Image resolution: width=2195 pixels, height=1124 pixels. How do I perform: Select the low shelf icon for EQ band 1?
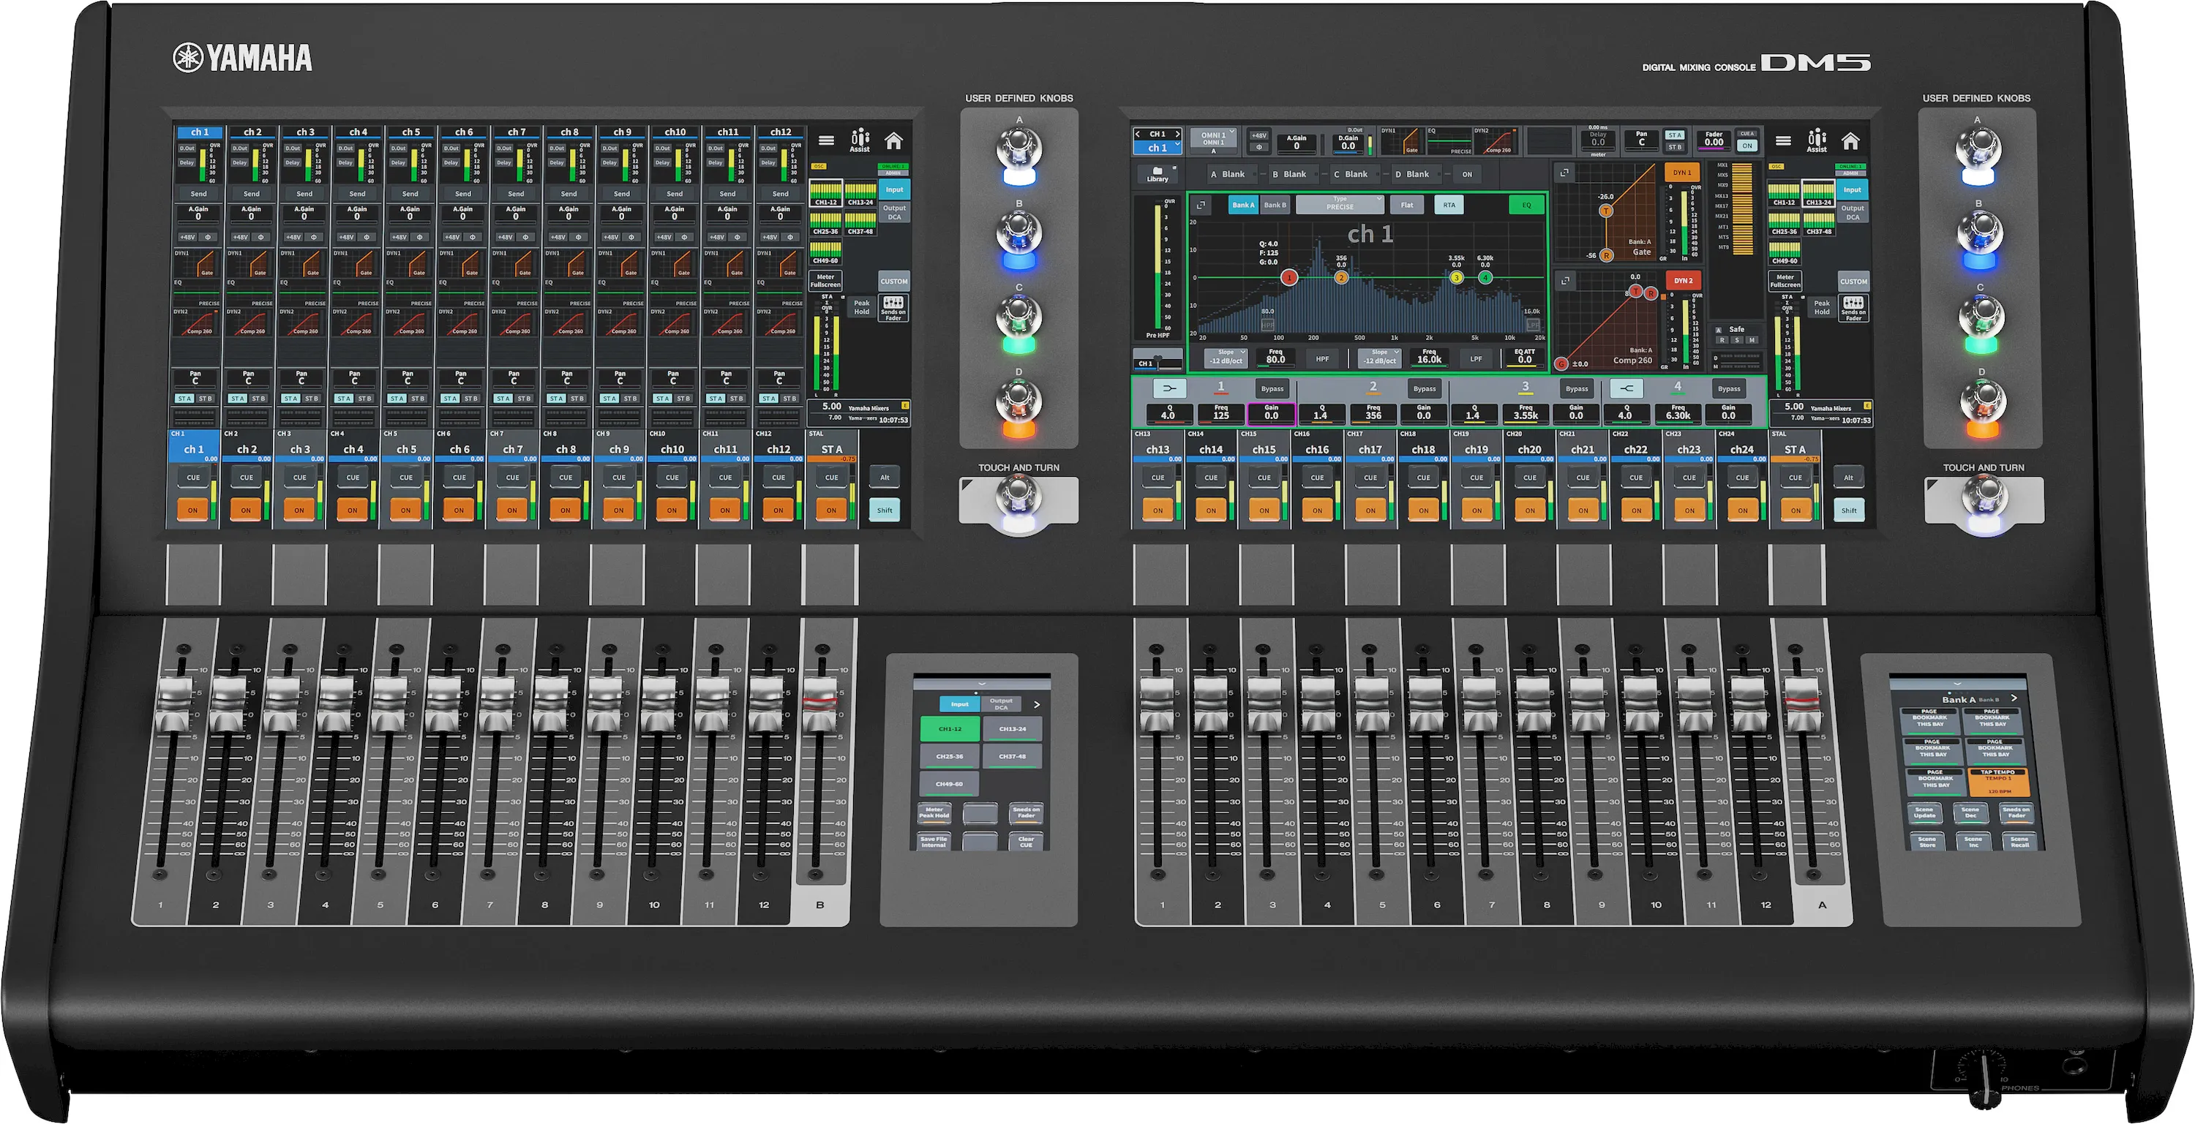(x=1169, y=388)
